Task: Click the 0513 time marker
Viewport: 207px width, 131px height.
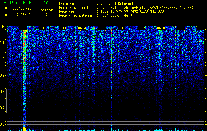Action: [62, 28]
